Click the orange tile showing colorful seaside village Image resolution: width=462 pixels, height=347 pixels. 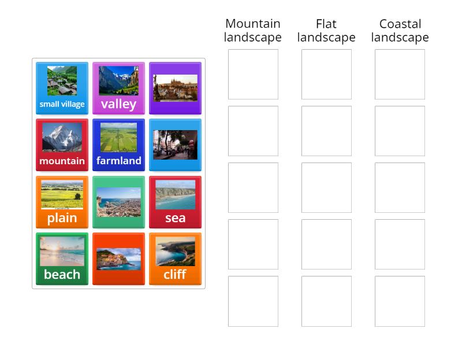point(118,258)
